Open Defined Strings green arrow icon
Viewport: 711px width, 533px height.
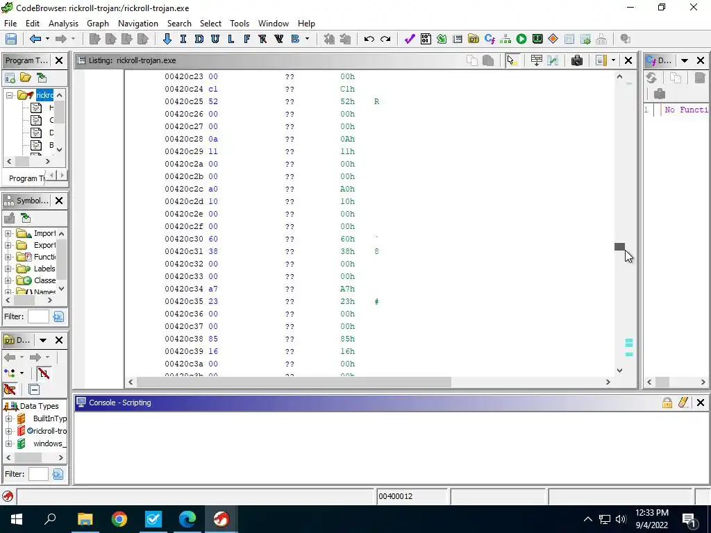pos(441,39)
